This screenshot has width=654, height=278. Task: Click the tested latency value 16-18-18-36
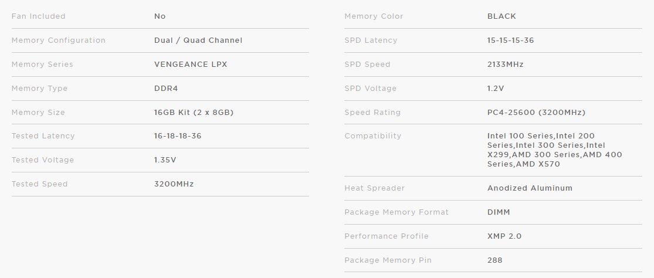click(177, 136)
